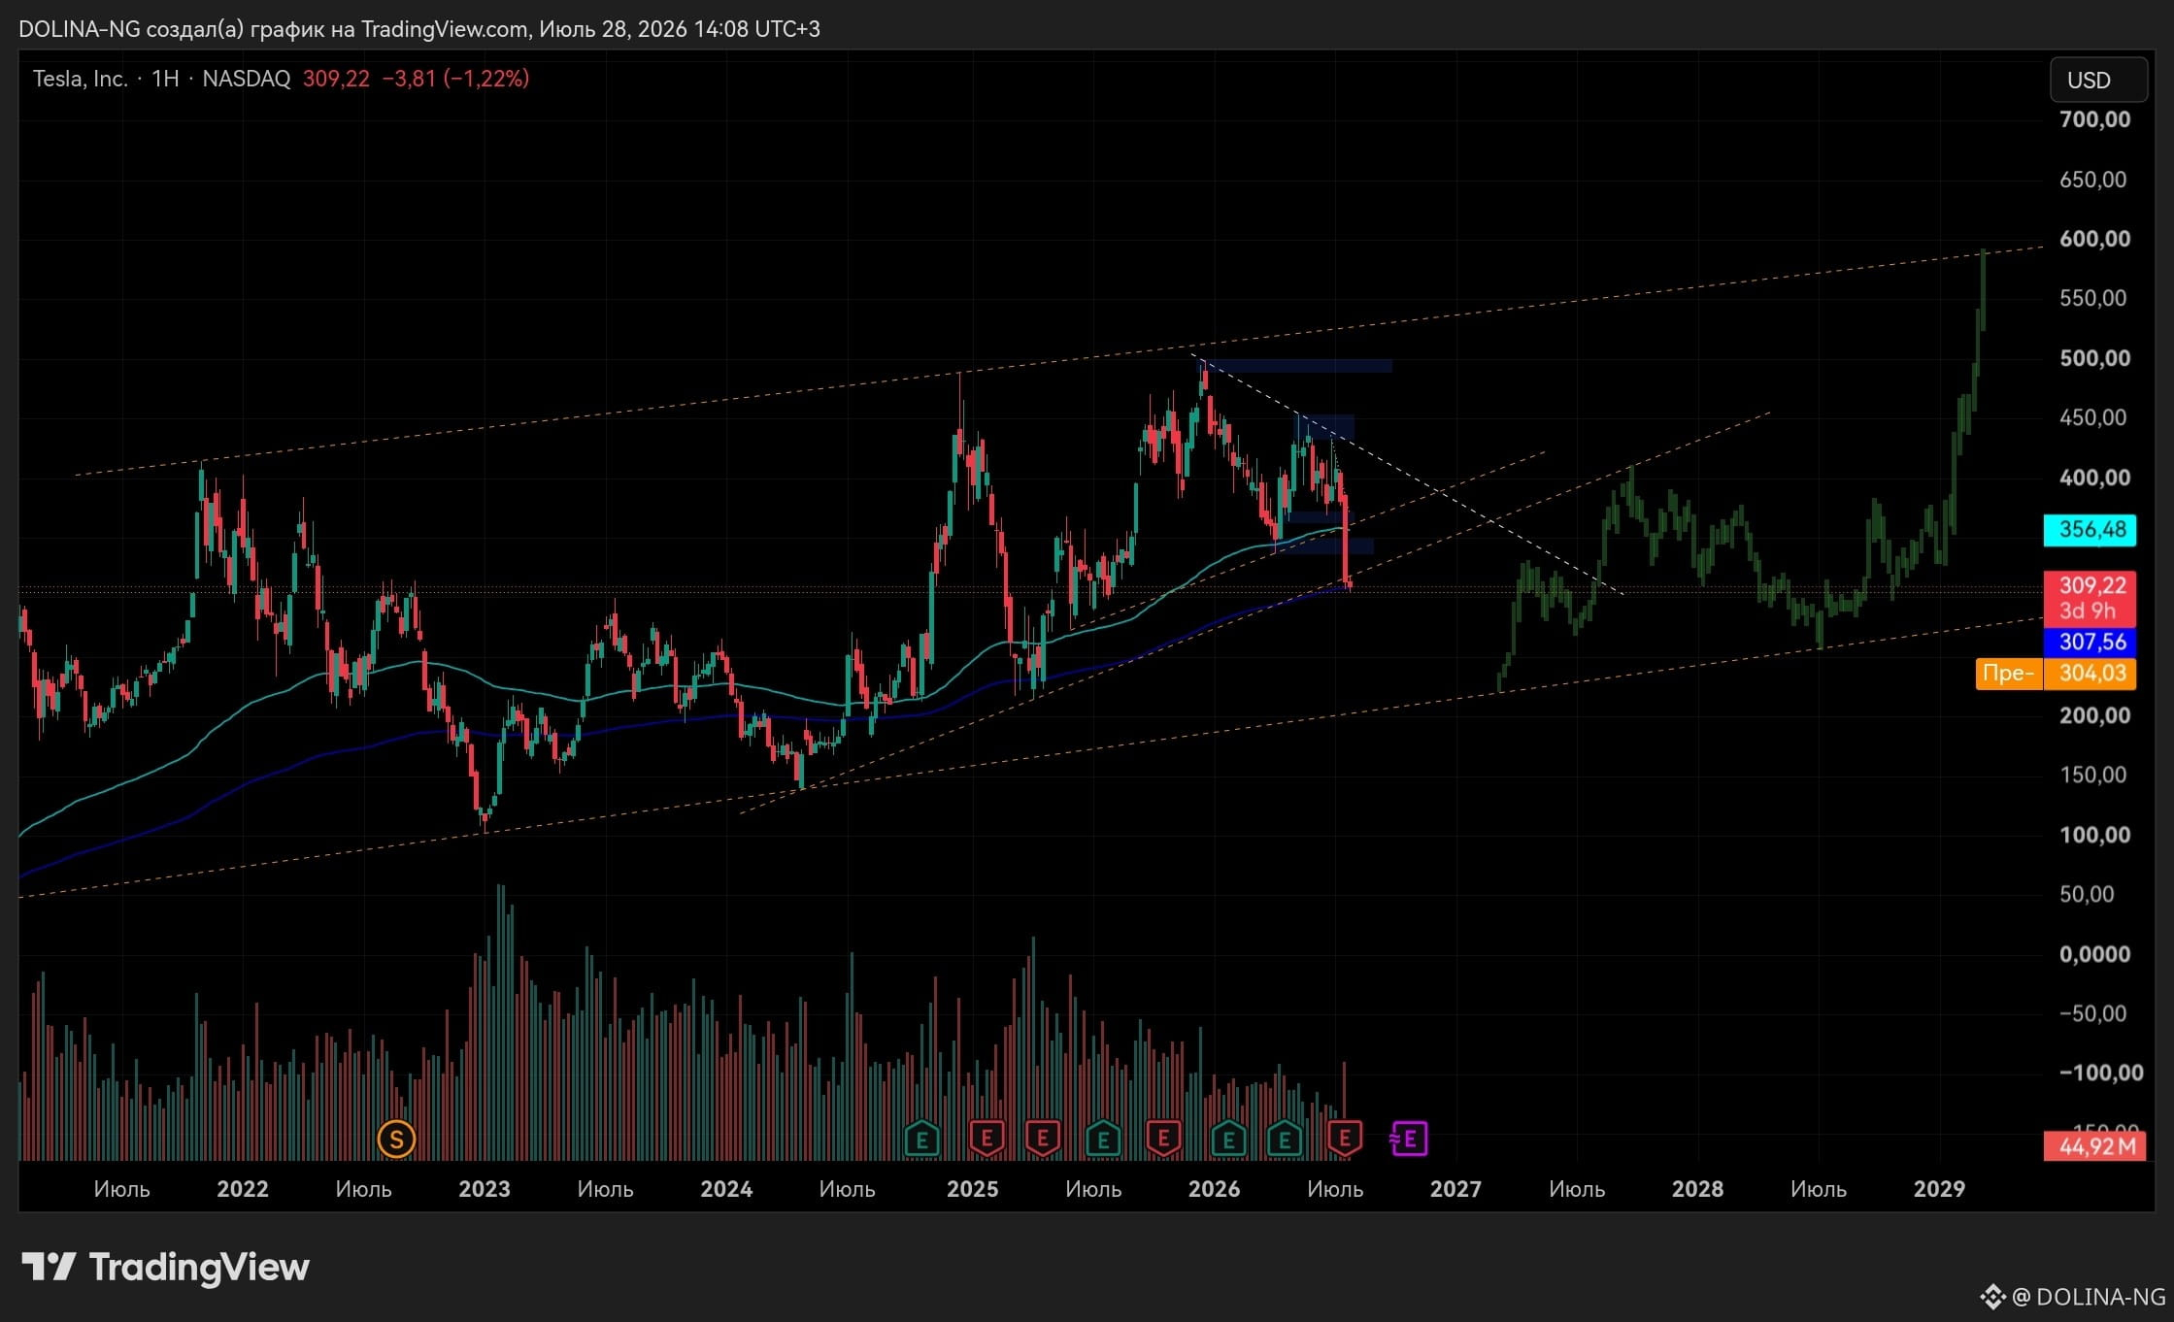Click the 2029 label on the time axis

1939,1189
